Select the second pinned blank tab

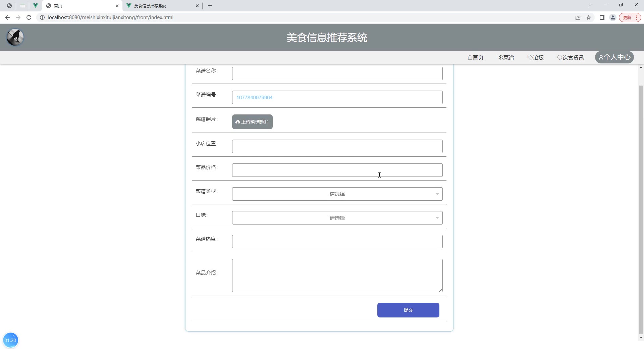pos(22,6)
